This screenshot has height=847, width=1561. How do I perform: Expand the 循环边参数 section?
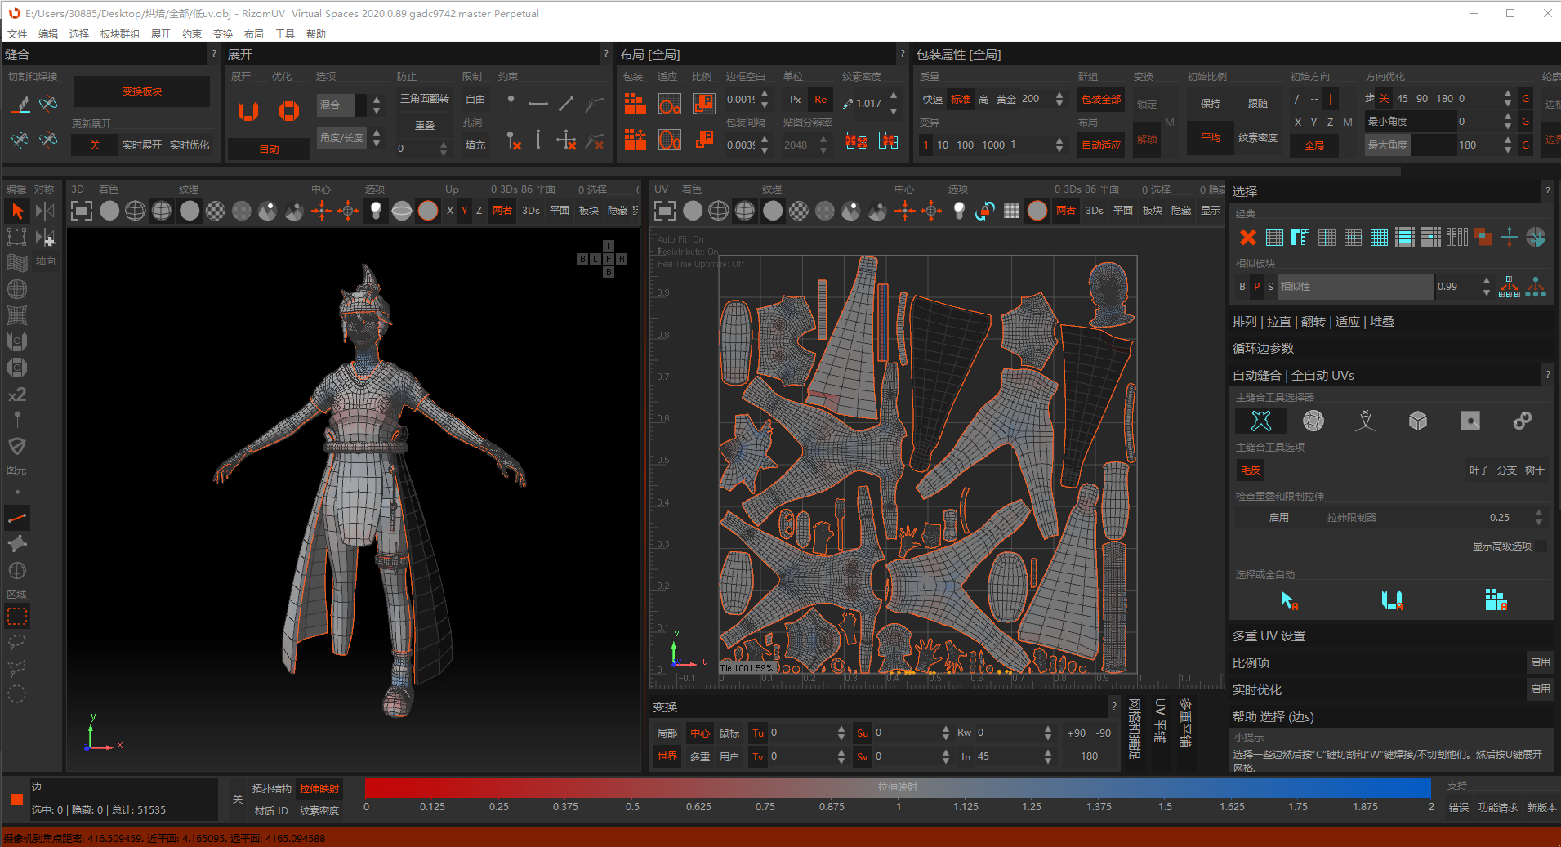click(x=1263, y=349)
